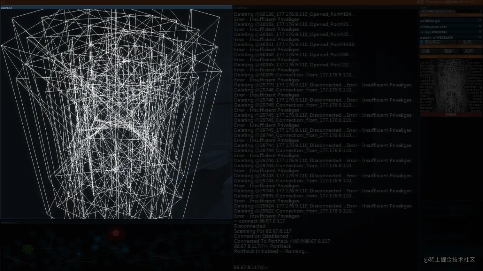Click the rc byC89kMMc note text
Image resolution: width=483 pixels, height=271 pixels.
[434, 32]
